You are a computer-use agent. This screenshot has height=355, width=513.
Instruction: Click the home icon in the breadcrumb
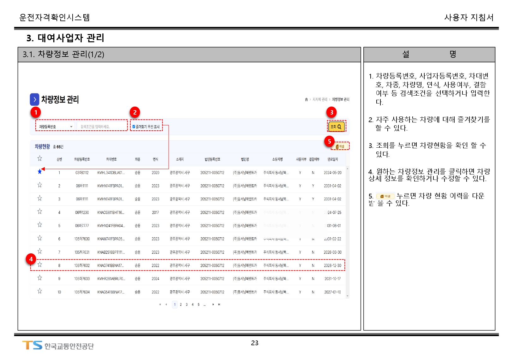coord(306,99)
